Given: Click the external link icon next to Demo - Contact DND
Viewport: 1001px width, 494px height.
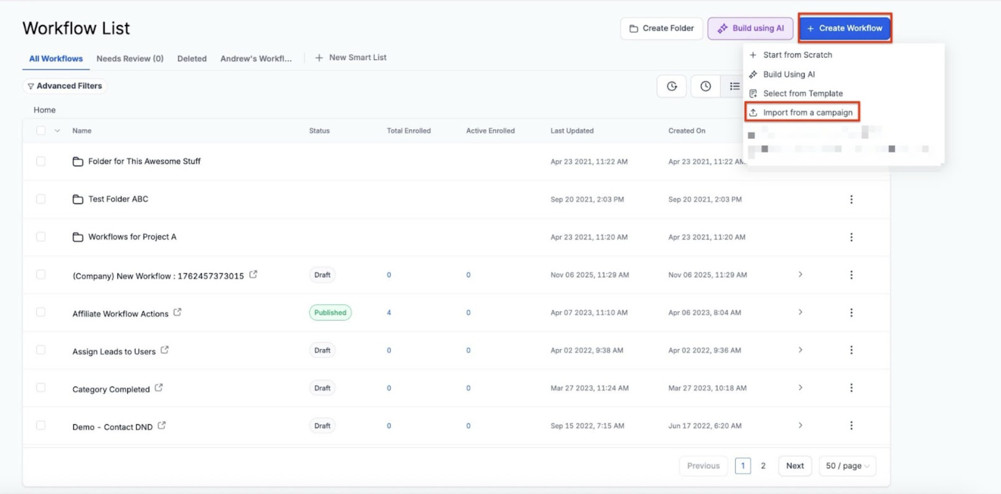Looking at the screenshot, I should (162, 426).
